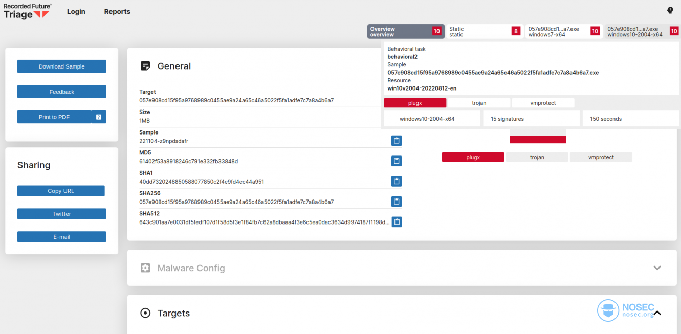Click the trojan tag under the score bar

(x=537, y=157)
